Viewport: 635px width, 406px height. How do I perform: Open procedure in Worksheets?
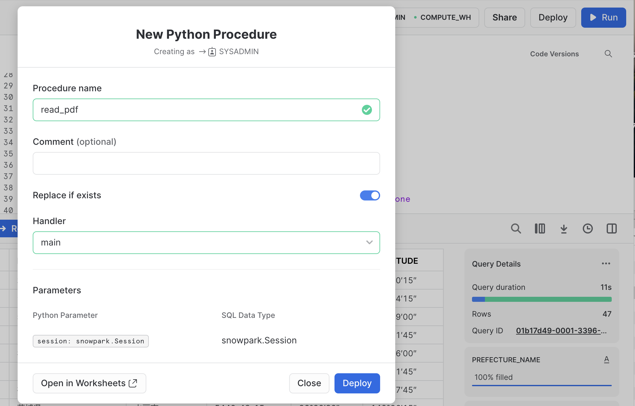[x=89, y=383]
